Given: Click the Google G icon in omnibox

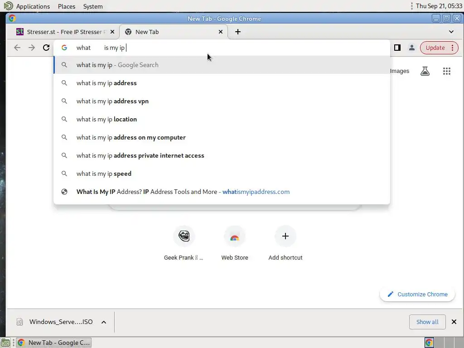Looking at the screenshot, I should click(64, 48).
